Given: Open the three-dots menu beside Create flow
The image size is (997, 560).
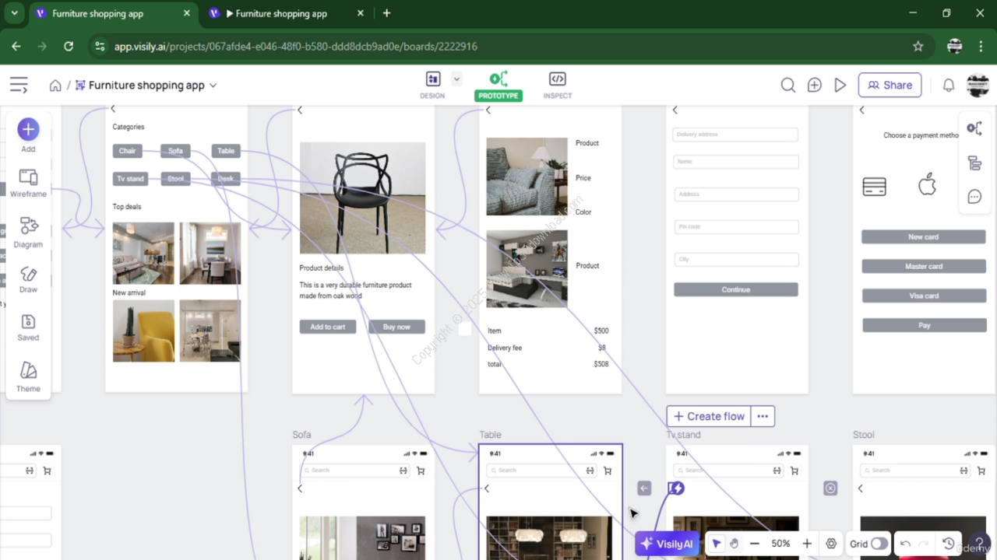Looking at the screenshot, I should coord(763,416).
